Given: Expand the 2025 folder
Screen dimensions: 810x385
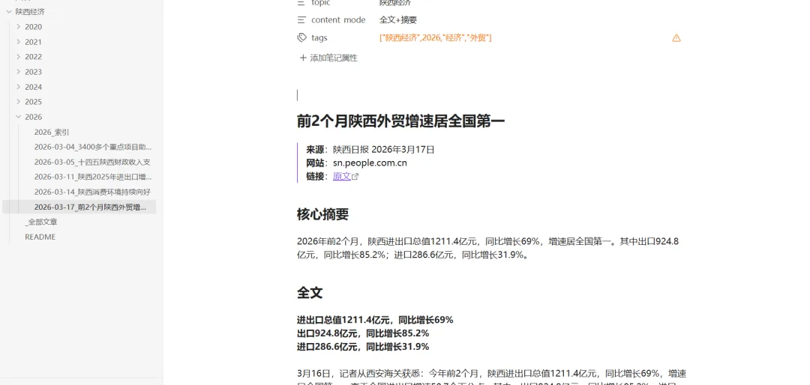Looking at the screenshot, I should click(x=19, y=102).
